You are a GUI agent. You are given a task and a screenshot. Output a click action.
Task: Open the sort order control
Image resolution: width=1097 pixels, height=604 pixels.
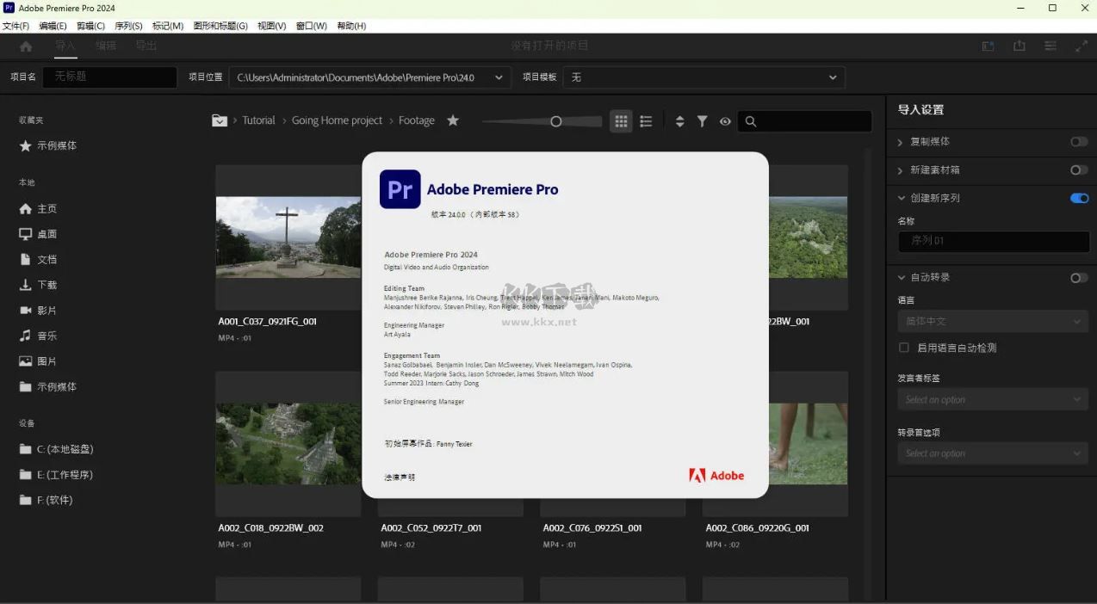tap(679, 120)
